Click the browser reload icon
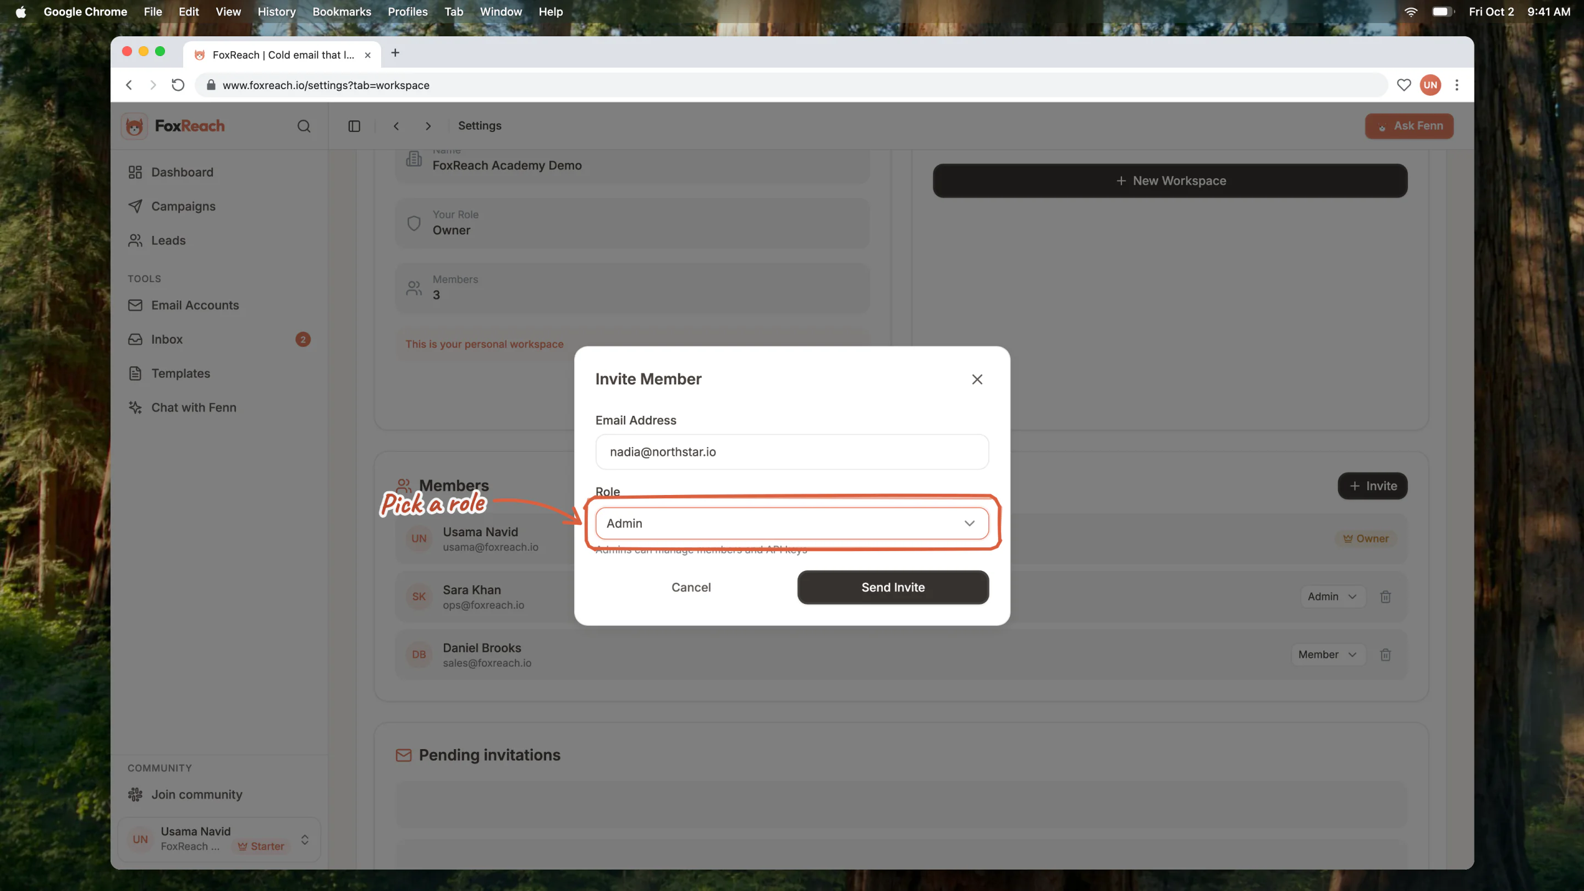This screenshot has width=1584, height=891. tap(178, 85)
